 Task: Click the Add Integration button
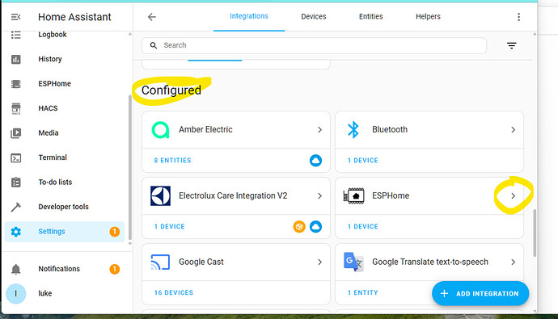[x=480, y=293]
